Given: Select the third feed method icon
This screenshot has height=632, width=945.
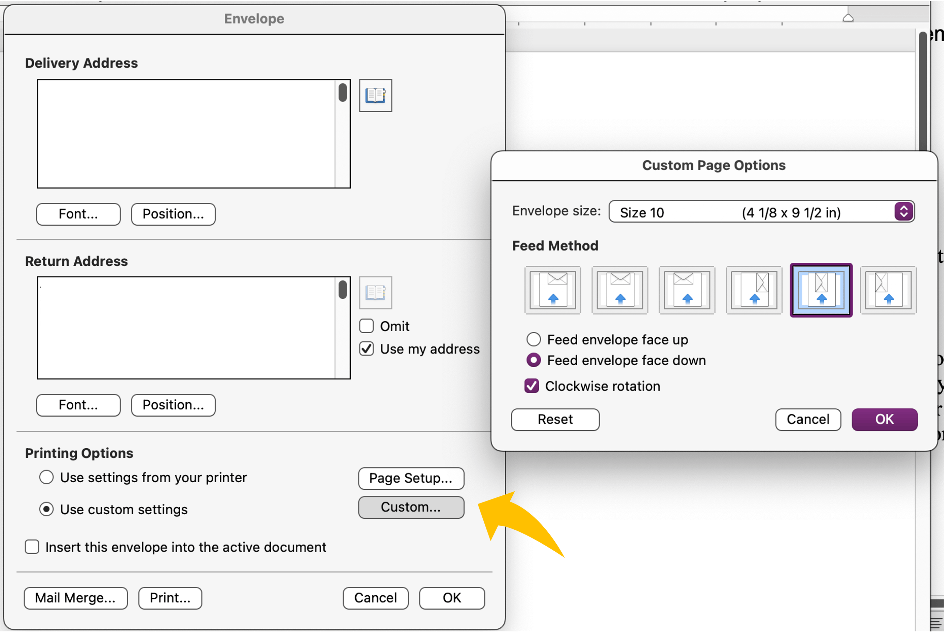Looking at the screenshot, I should tap(687, 290).
